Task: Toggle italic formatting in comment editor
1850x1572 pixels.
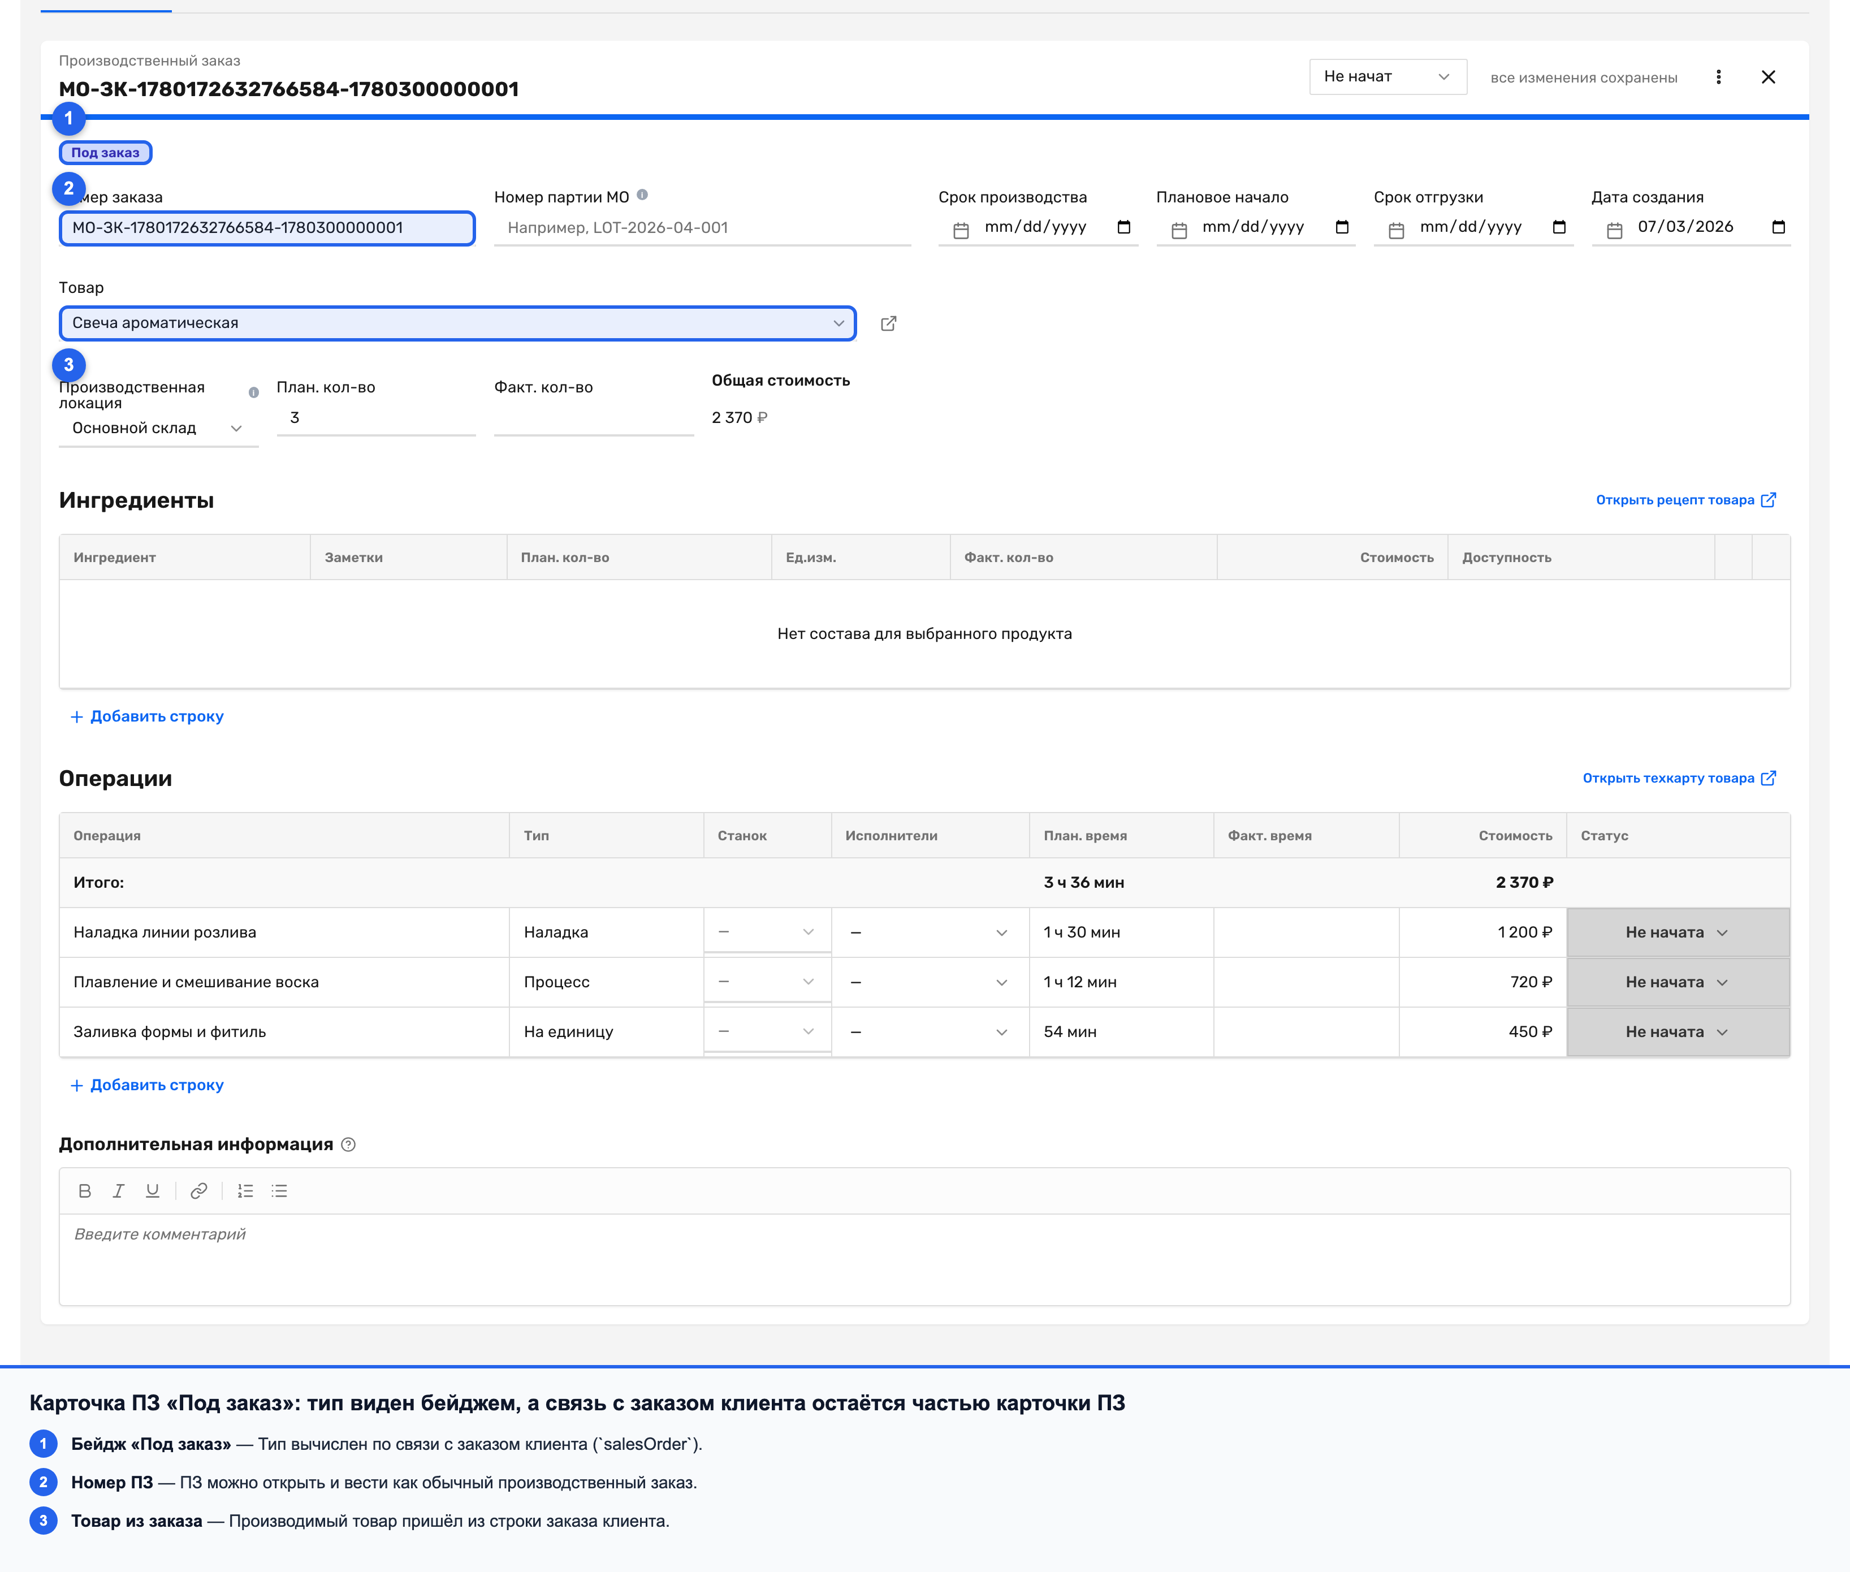Action: click(x=119, y=1190)
